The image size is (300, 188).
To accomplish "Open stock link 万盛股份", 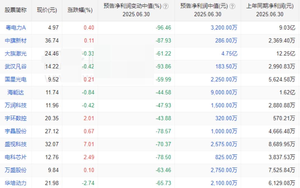I will 16,170.
